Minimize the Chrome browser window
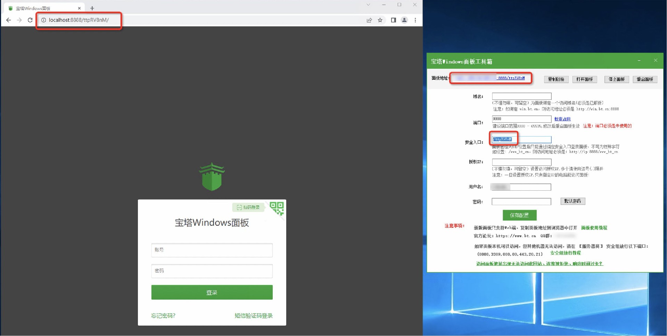 coord(384,5)
